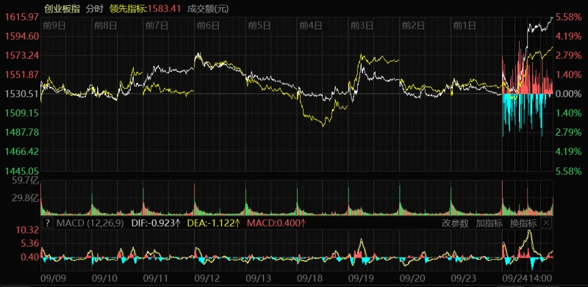Click the MACD:0.400 value
Viewport: 588px width, 287px height.
point(277,224)
